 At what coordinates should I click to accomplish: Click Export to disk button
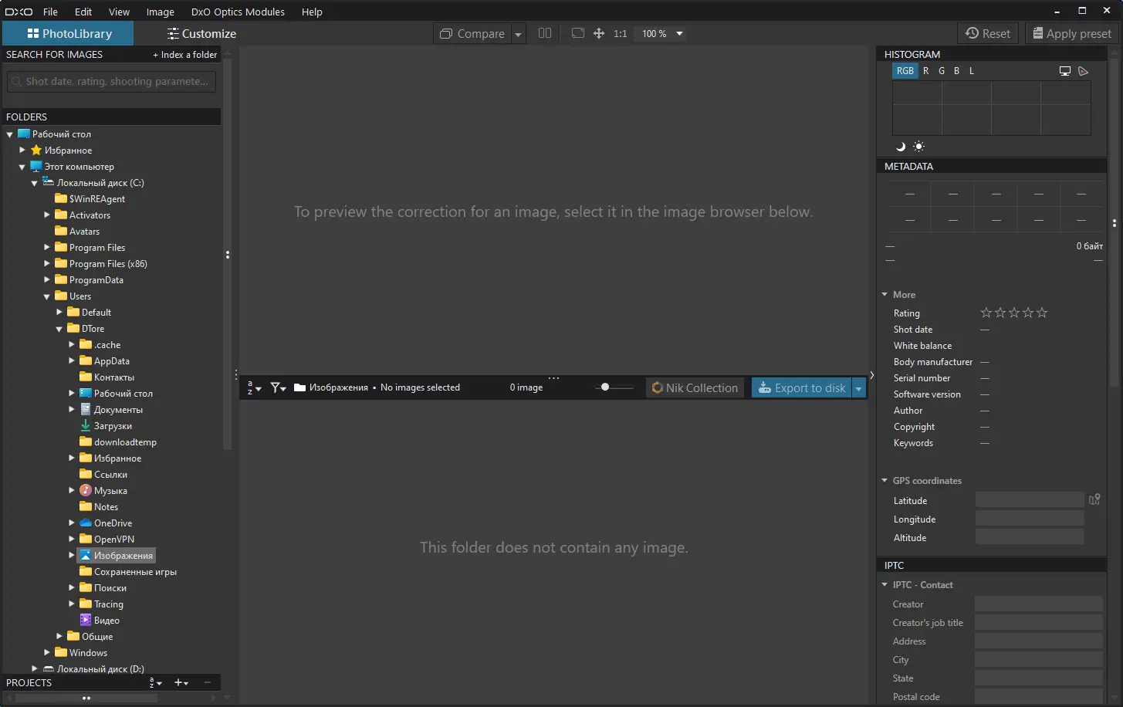pos(801,387)
